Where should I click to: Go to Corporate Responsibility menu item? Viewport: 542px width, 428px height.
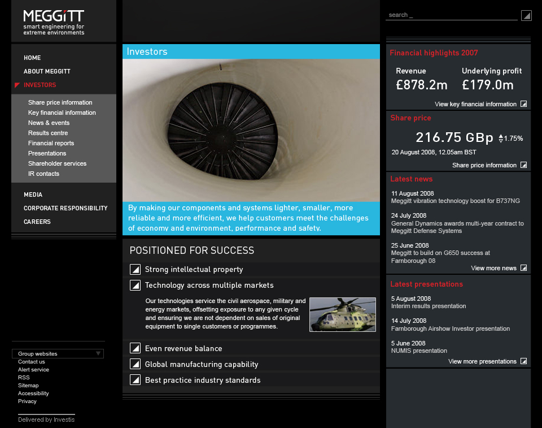tap(65, 209)
